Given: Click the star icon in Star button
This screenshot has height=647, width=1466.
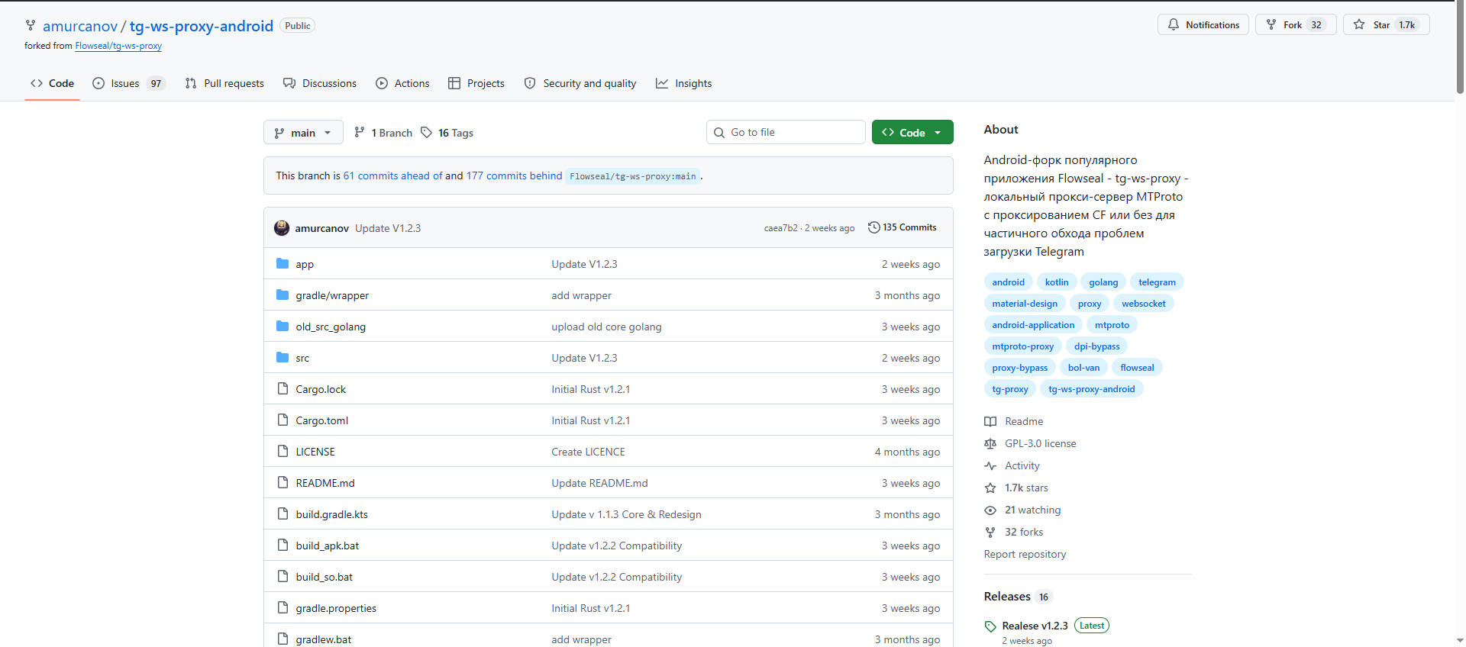Looking at the screenshot, I should click(1359, 24).
